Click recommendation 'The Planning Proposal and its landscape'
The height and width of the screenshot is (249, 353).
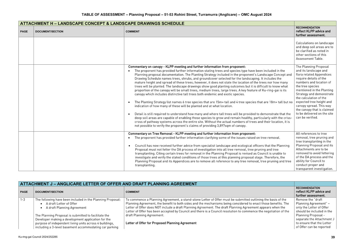pyautogui.click(x=315, y=92)
